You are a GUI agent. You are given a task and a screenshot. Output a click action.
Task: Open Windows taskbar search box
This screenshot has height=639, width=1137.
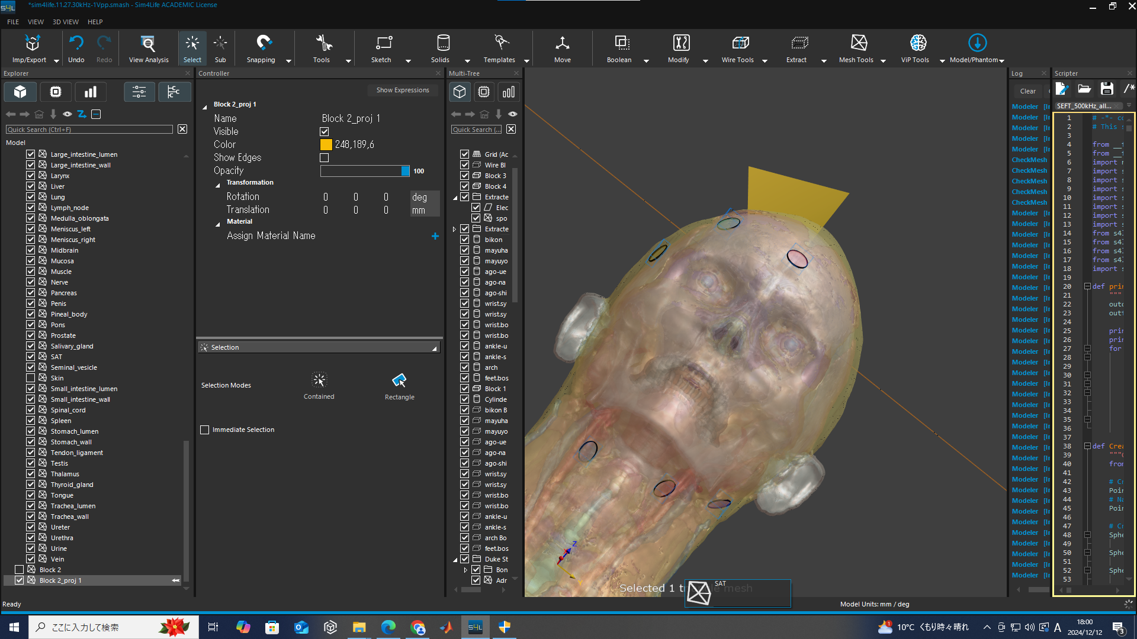[114, 627]
